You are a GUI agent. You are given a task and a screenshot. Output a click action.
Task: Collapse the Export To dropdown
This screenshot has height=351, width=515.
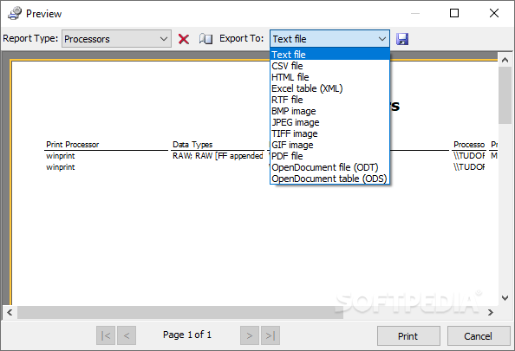(329, 39)
